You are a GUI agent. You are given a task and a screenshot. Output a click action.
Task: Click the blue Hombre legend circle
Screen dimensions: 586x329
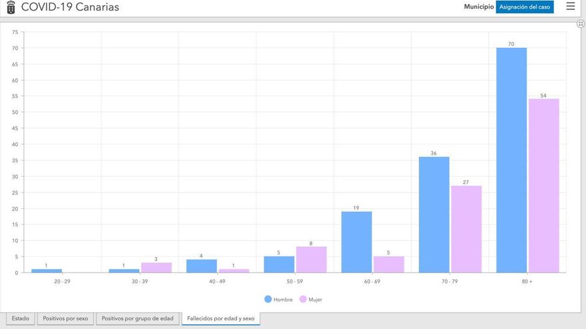tap(268, 299)
